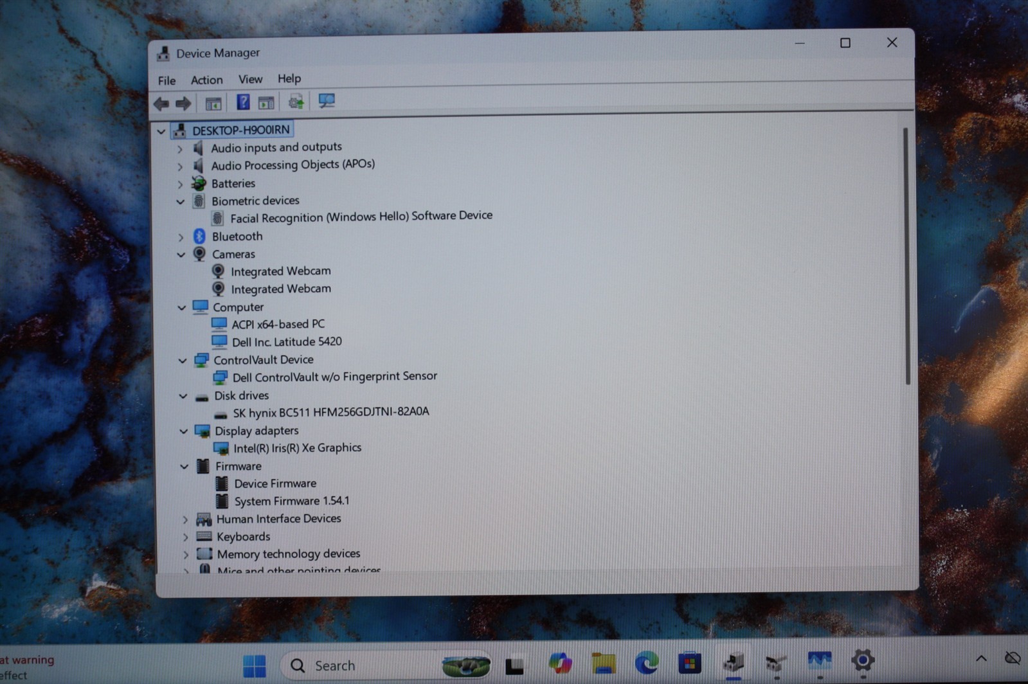Click the System Firmware chip icon
Viewport: 1028px width, 684px height.
[222, 501]
